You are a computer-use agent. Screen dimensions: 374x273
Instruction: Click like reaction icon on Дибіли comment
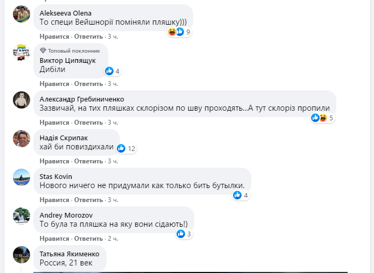[109, 71]
